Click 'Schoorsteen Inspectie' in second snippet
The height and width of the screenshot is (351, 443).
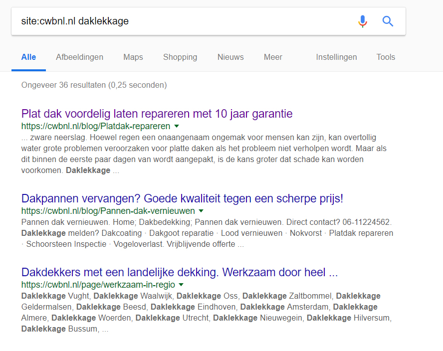(x=66, y=244)
